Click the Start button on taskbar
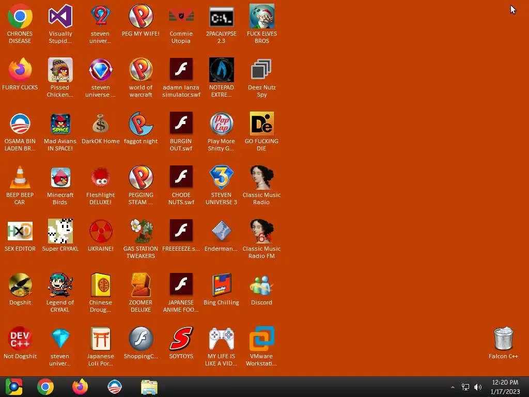Screen dimensions: 529x397 click(14, 387)
